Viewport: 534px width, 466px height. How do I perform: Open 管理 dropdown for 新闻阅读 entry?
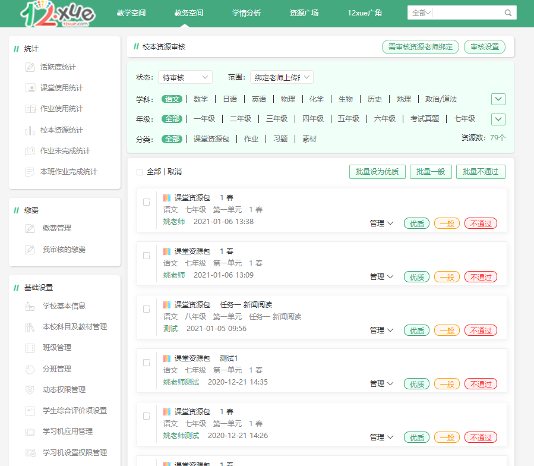(x=381, y=330)
